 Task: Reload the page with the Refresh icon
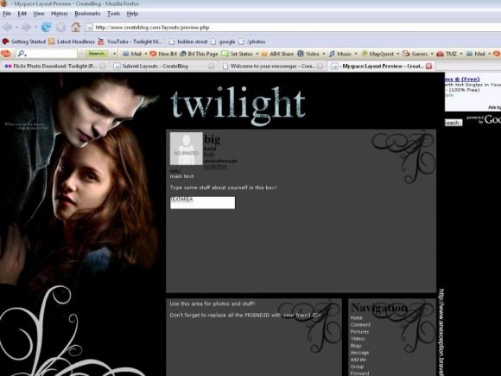(46, 27)
